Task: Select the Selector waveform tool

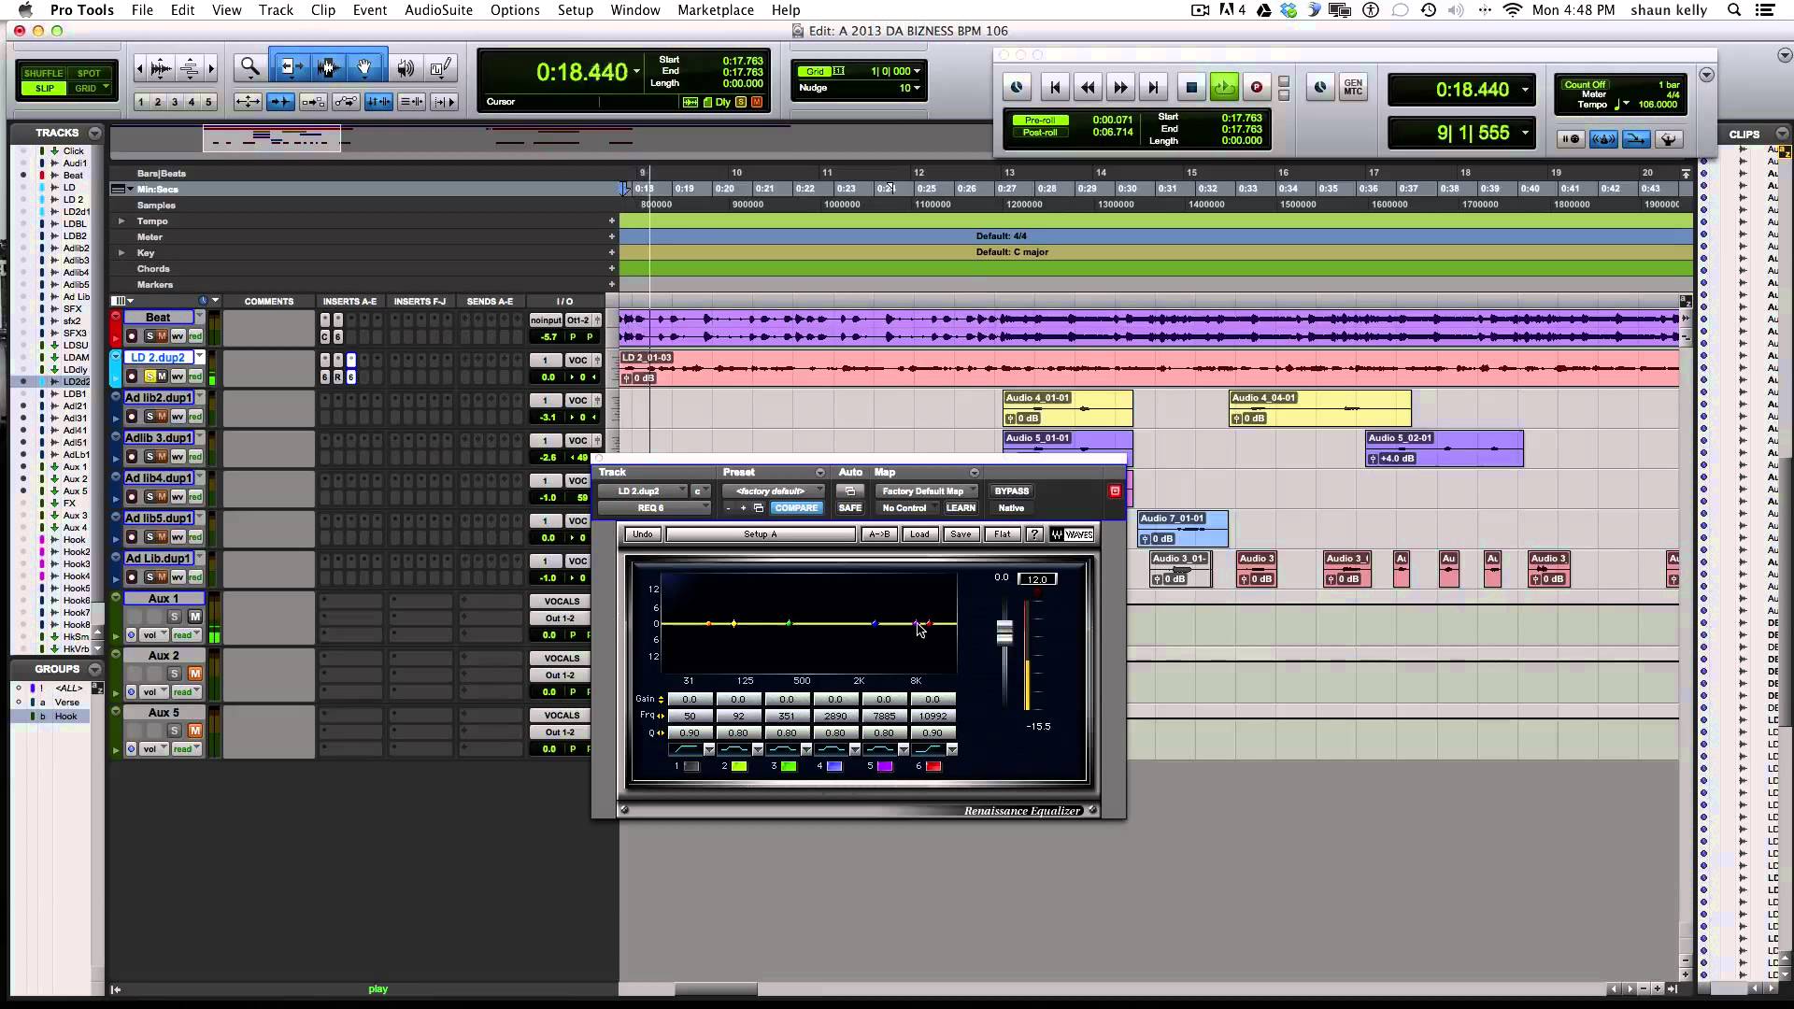Action: (x=328, y=66)
